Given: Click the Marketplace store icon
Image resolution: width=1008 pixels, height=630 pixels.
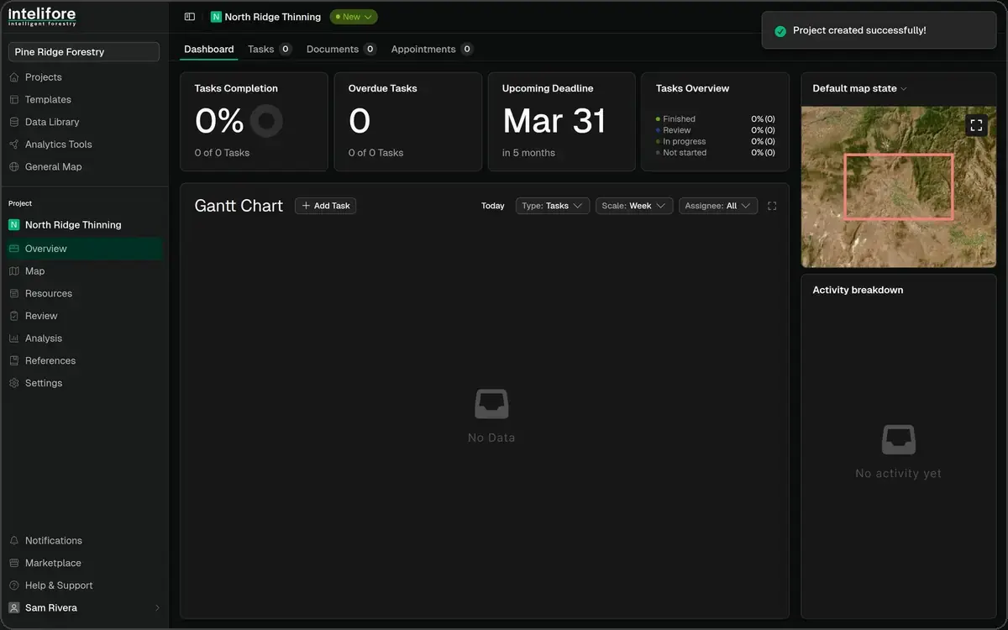Looking at the screenshot, I should (x=14, y=564).
